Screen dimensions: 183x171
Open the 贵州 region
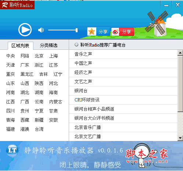(x=25, y=111)
